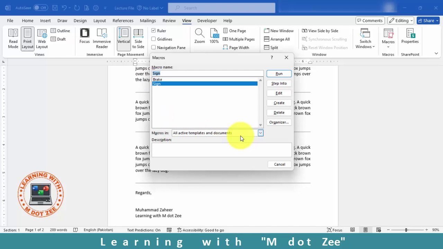Set zoom to 100%
The image size is (443, 249).
(x=214, y=37)
